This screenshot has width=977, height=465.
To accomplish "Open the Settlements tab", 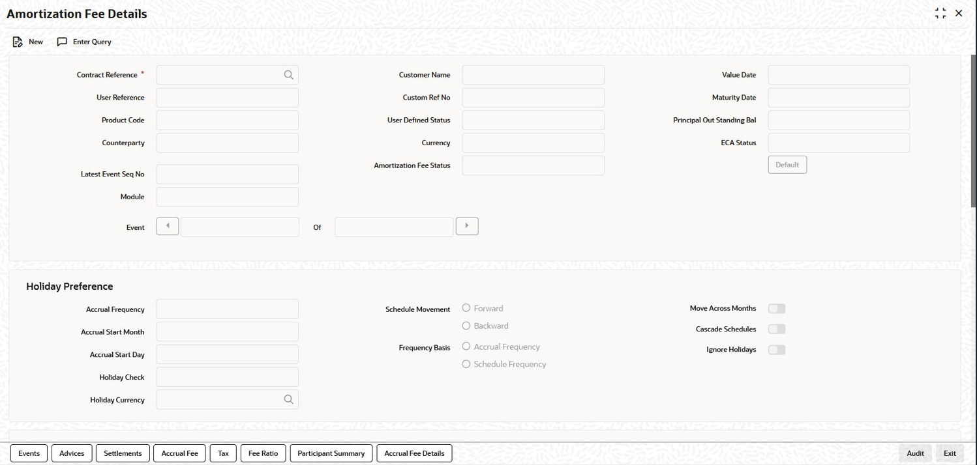I will click(123, 453).
